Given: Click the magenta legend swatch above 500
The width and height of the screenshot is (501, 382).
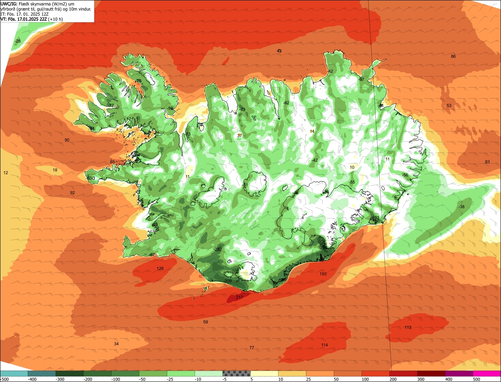Looking at the screenshot, I should (x=487, y=373).
